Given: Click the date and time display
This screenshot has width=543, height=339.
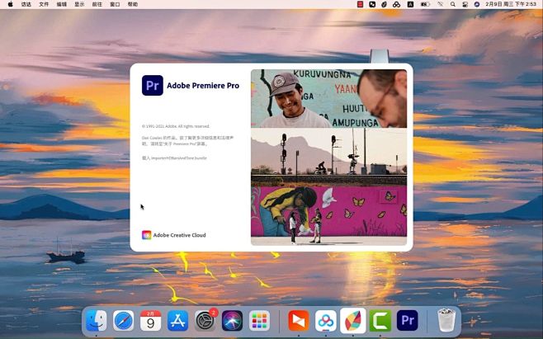Looking at the screenshot, I should coord(511,4).
